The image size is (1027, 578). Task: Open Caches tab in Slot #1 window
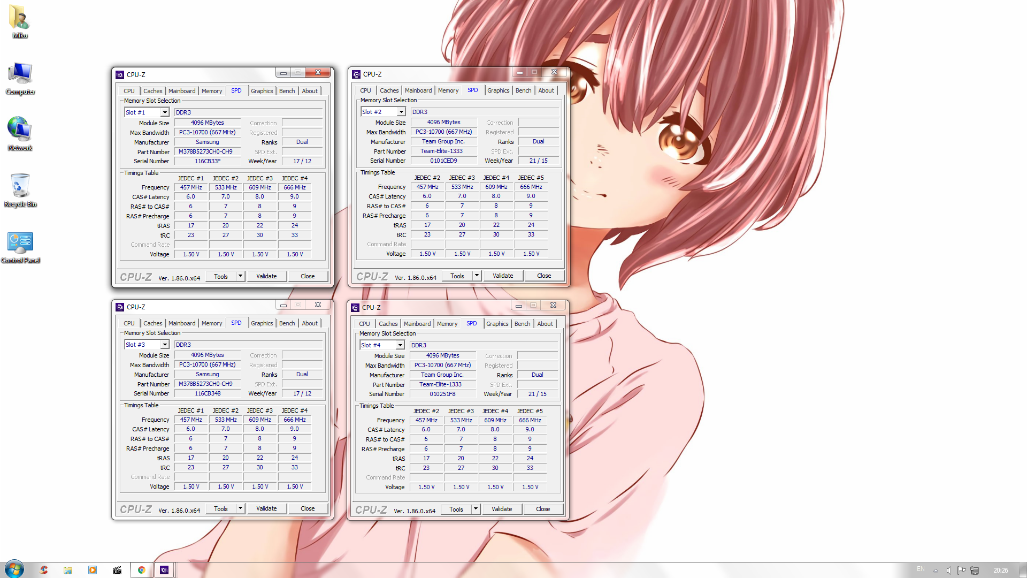click(152, 91)
